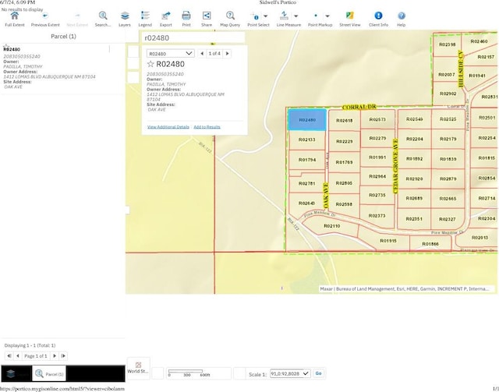This screenshot has width=499, height=392.
Task: Show the map Legend
Action: pyautogui.click(x=145, y=19)
